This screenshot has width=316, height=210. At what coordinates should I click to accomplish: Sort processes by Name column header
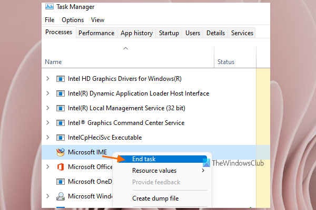pos(53,62)
